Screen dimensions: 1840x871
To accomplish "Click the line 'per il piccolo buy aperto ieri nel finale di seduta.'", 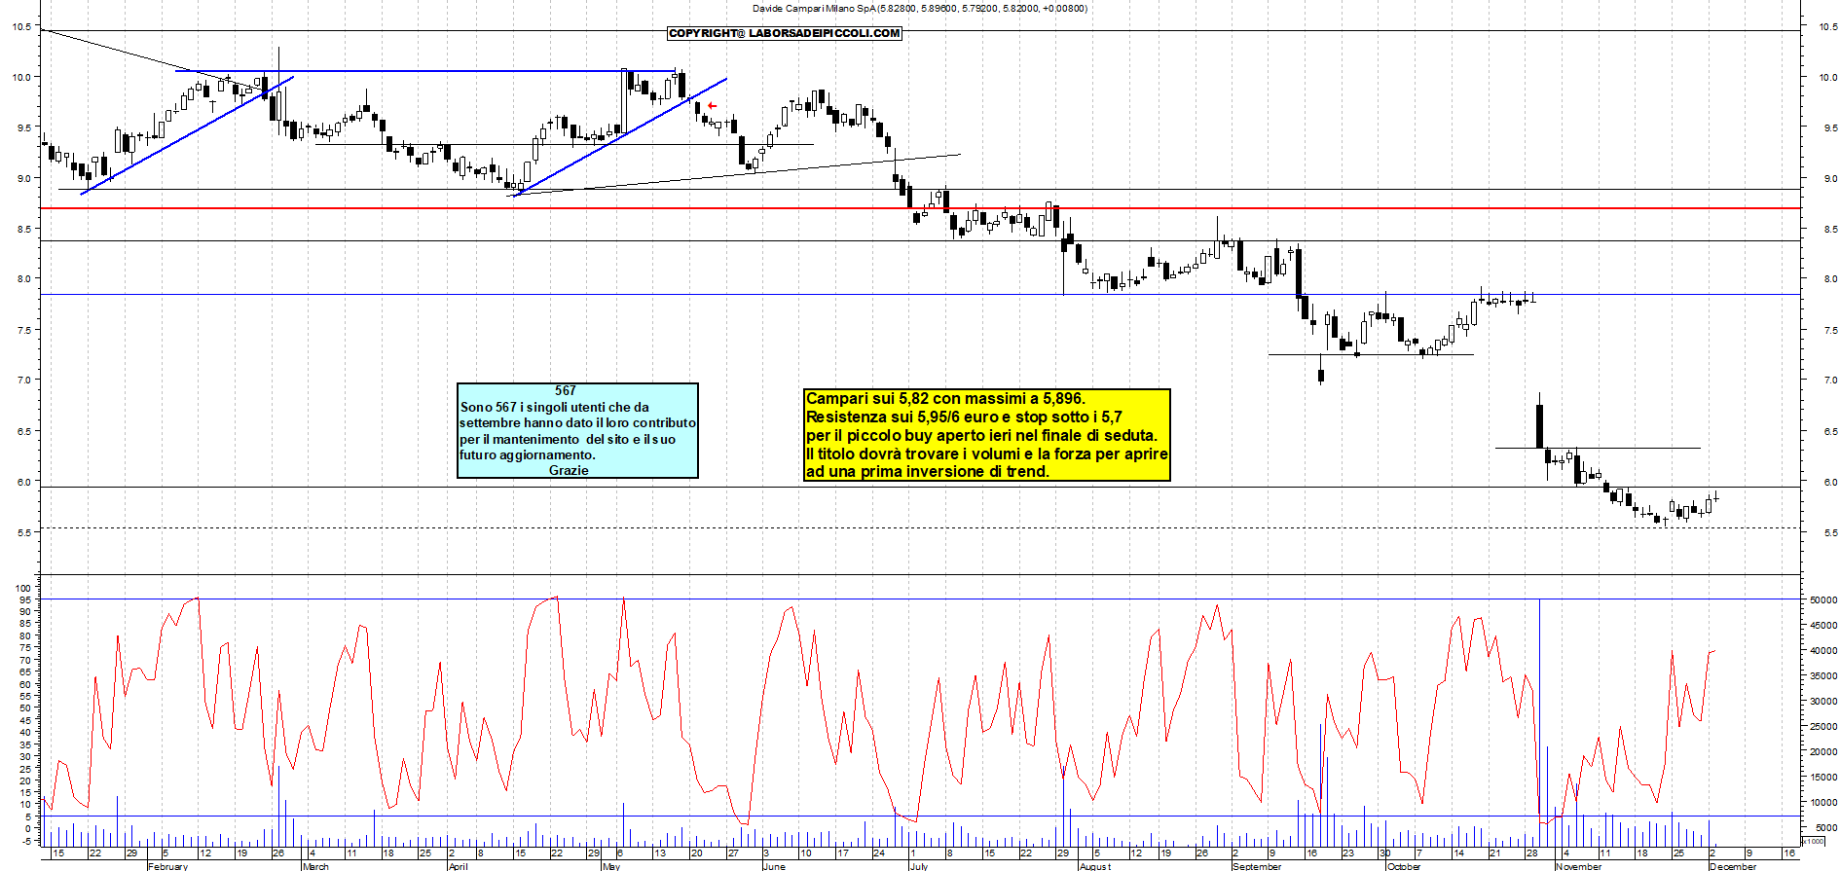I will [x=981, y=435].
